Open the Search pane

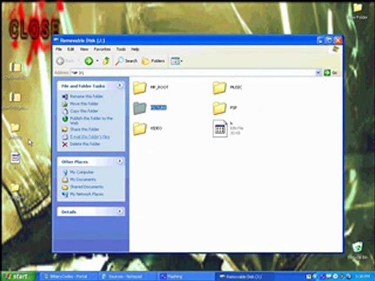126,61
